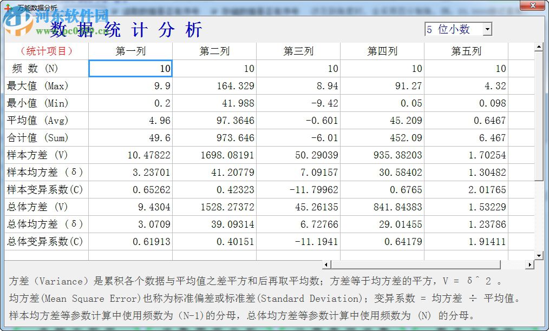Close the data analysis window
Image resolution: width=549 pixels, height=331 pixels.
click(x=532, y=5)
